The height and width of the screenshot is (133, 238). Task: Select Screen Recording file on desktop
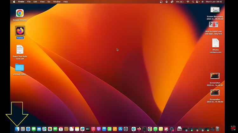click(x=215, y=13)
